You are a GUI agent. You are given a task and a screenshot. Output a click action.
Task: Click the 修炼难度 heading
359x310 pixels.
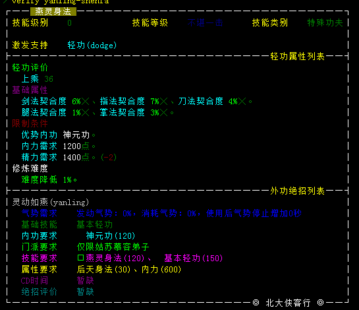tap(30, 169)
